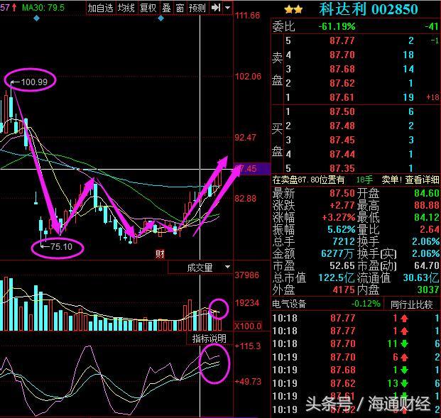Click the 75.10 low price marker

pyautogui.click(x=57, y=247)
